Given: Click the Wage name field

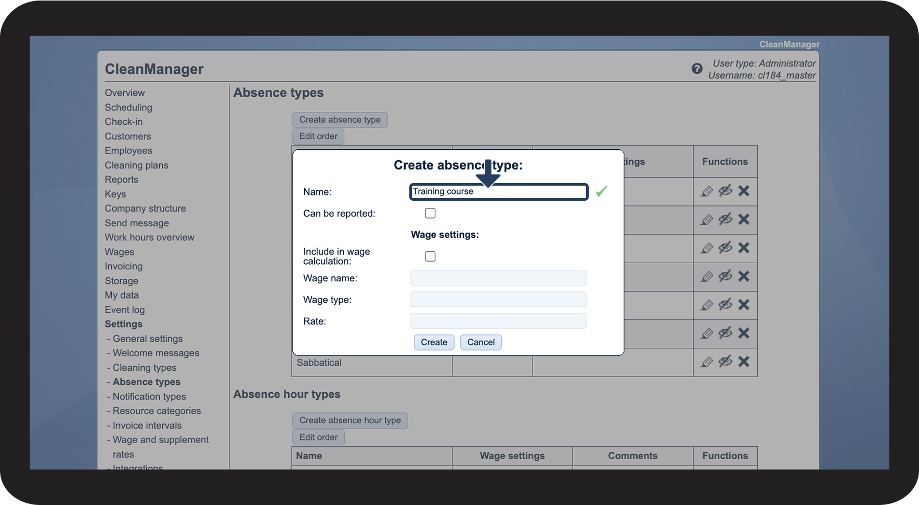Looking at the screenshot, I should pos(498,278).
